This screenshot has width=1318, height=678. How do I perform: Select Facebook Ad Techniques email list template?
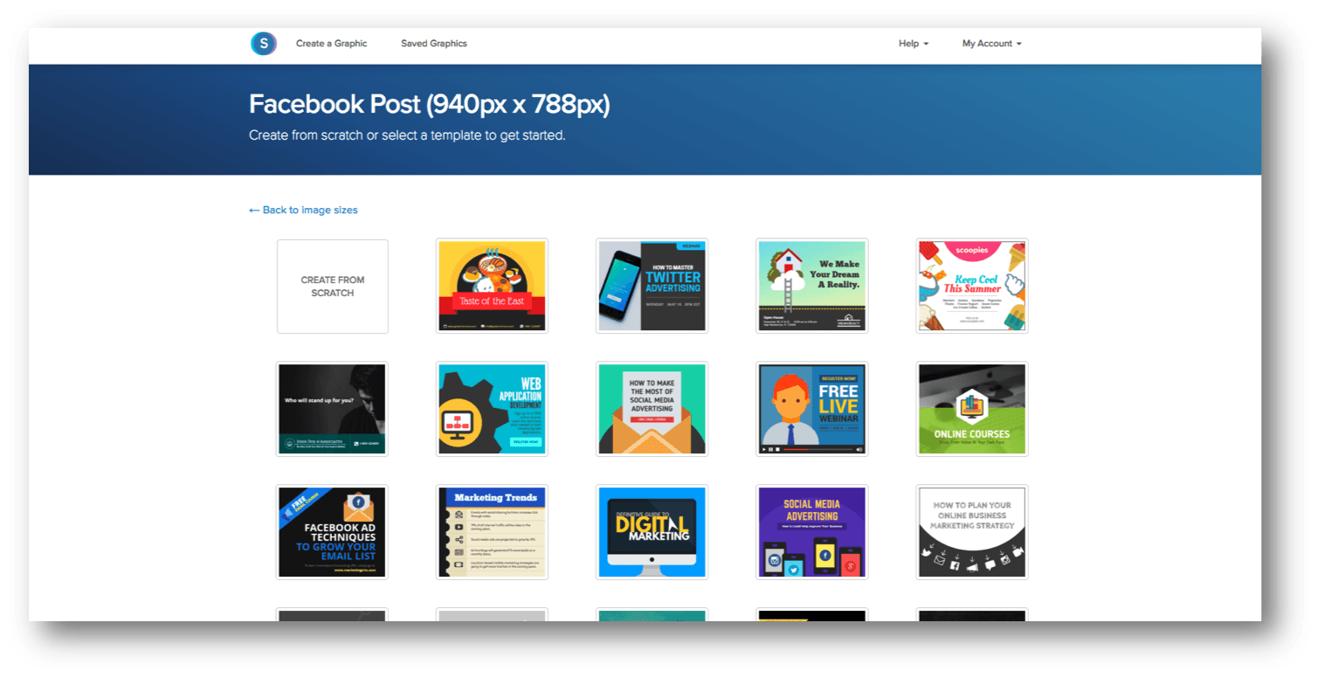[332, 532]
